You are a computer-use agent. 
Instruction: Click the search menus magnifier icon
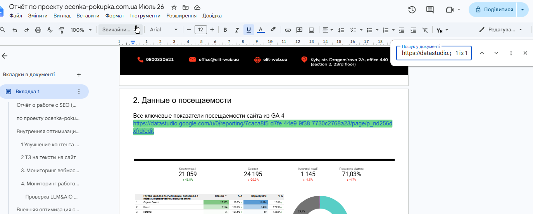2,30
